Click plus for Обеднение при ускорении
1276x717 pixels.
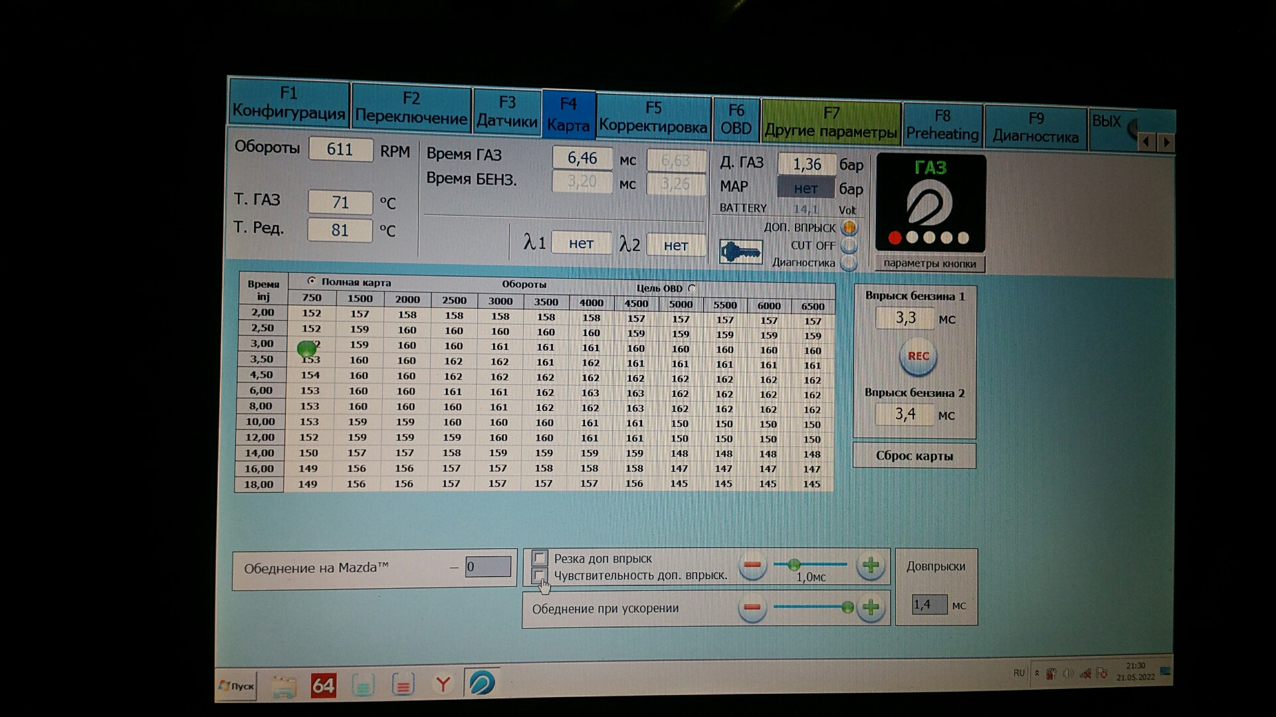[x=871, y=607]
